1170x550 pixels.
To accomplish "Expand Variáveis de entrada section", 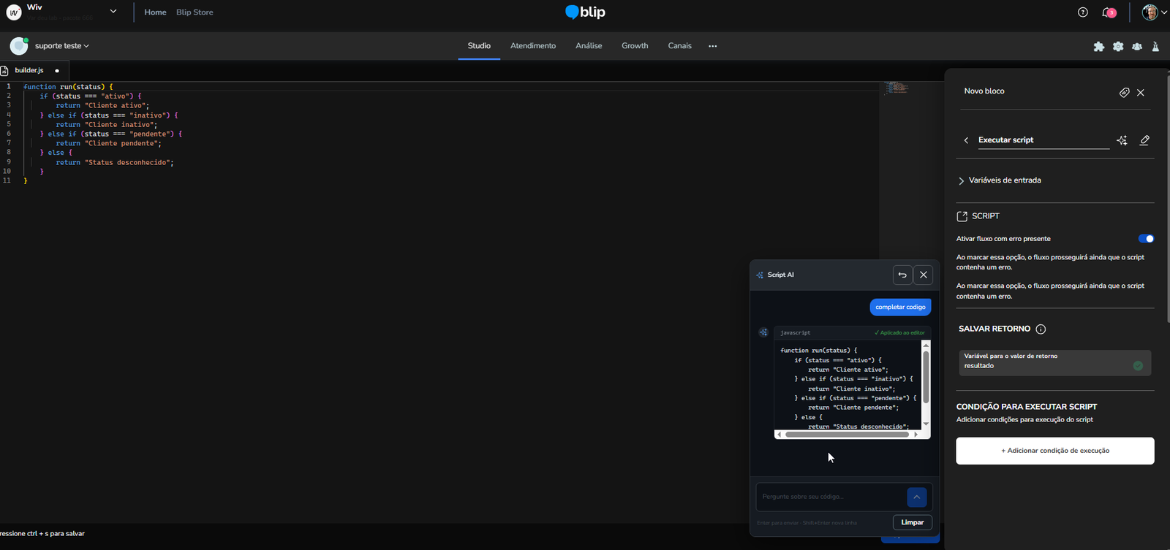I will tap(1000, 180).
